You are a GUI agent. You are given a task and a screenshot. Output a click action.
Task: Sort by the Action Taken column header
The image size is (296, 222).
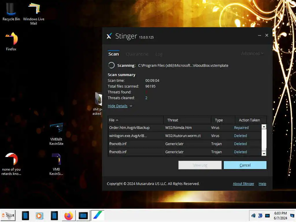(x=251, y=120)
